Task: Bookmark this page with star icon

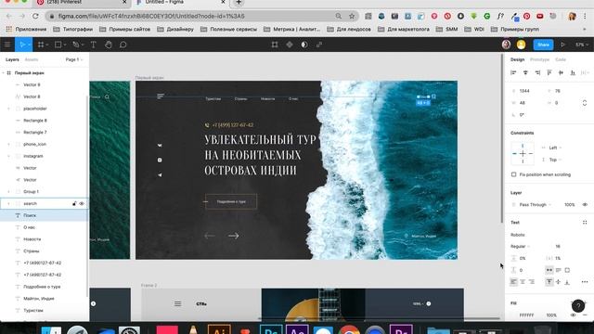Action: 352,16
